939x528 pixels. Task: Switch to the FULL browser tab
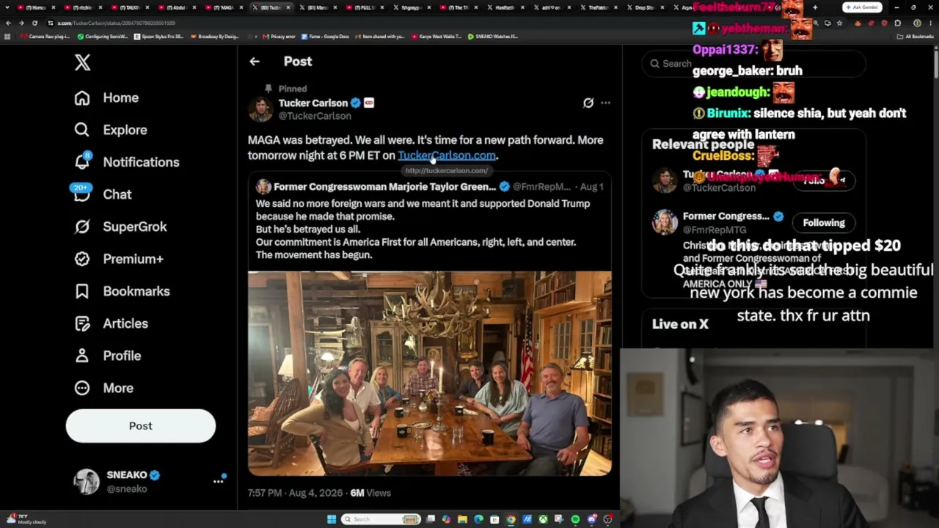pos(364,7)
